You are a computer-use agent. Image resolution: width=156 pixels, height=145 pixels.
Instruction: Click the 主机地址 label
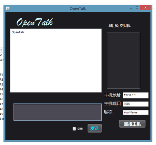[113, 95]
